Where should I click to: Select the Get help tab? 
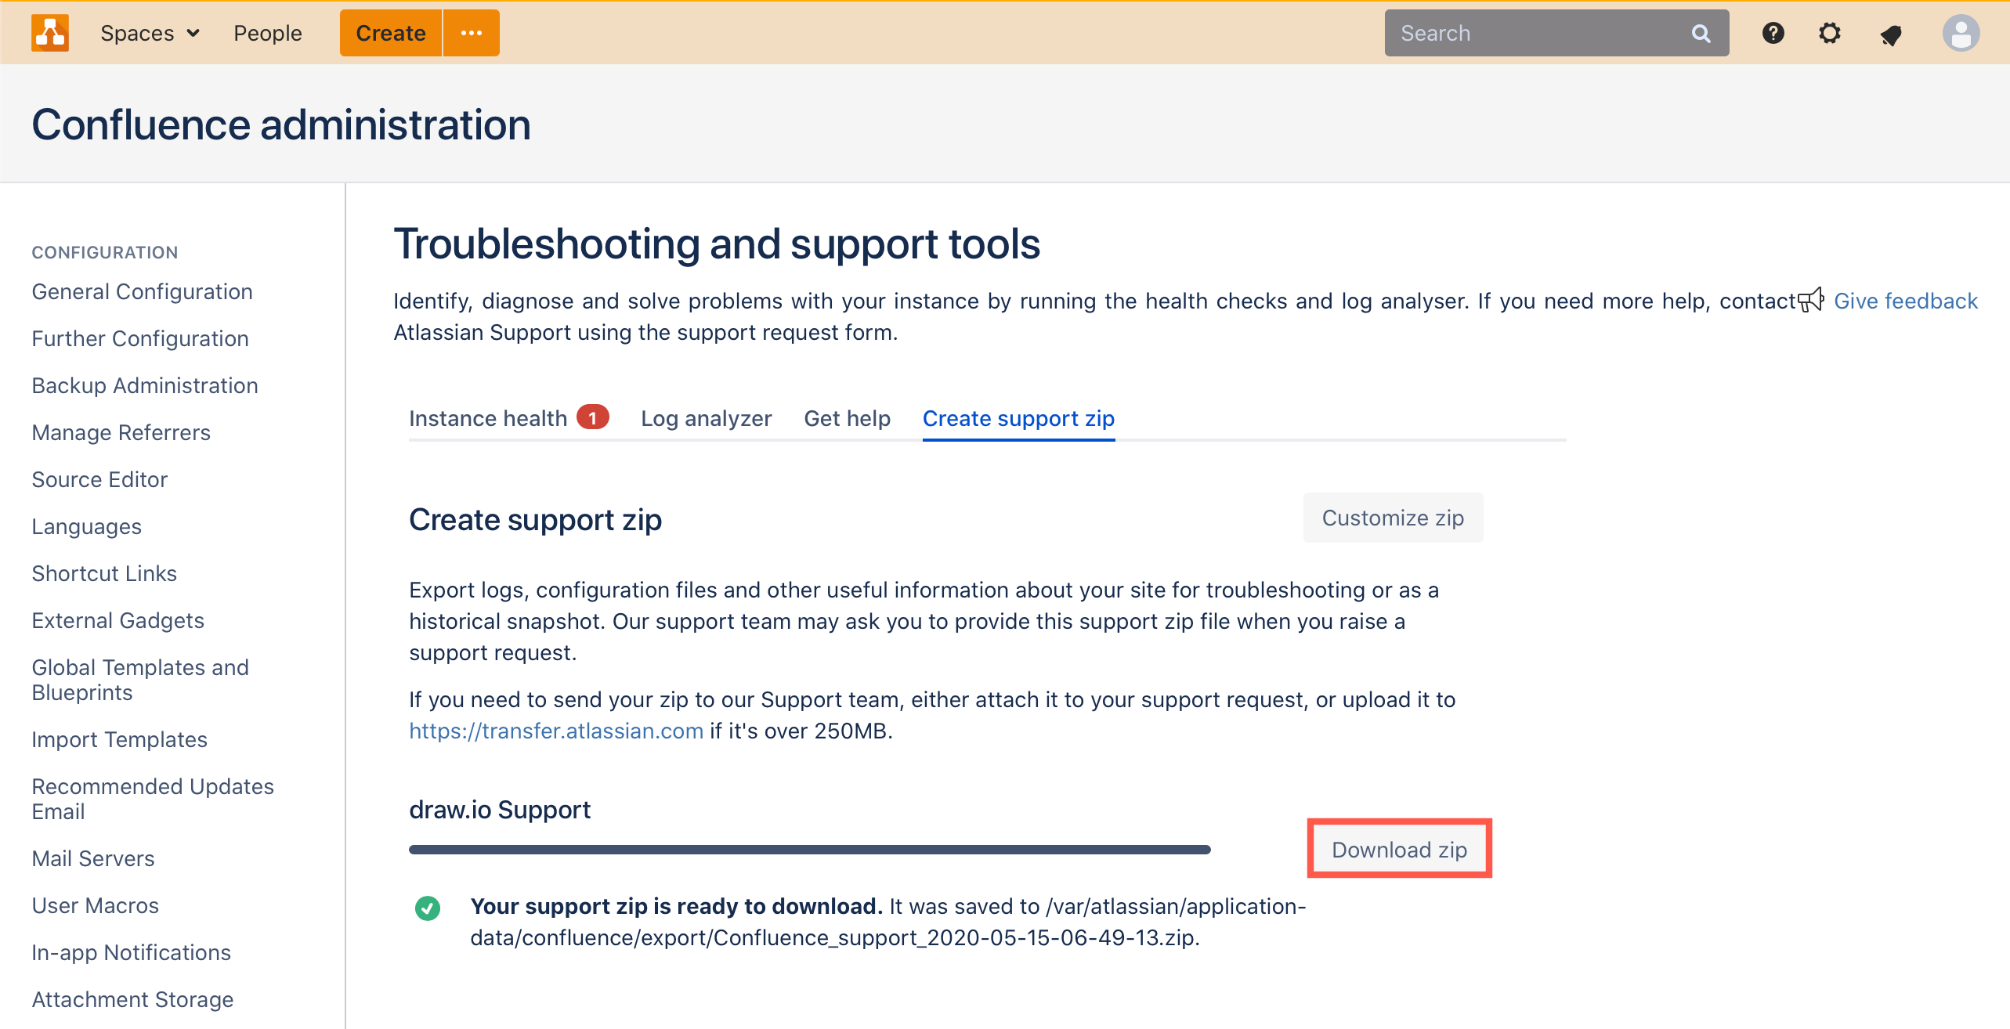(845, 419)
